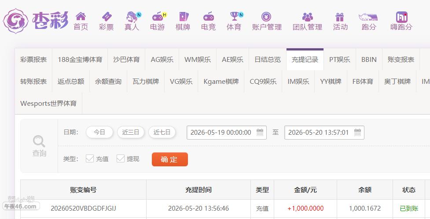Click the 今日 date shortcut button
The image size is (430, 219).
(99, 133)
